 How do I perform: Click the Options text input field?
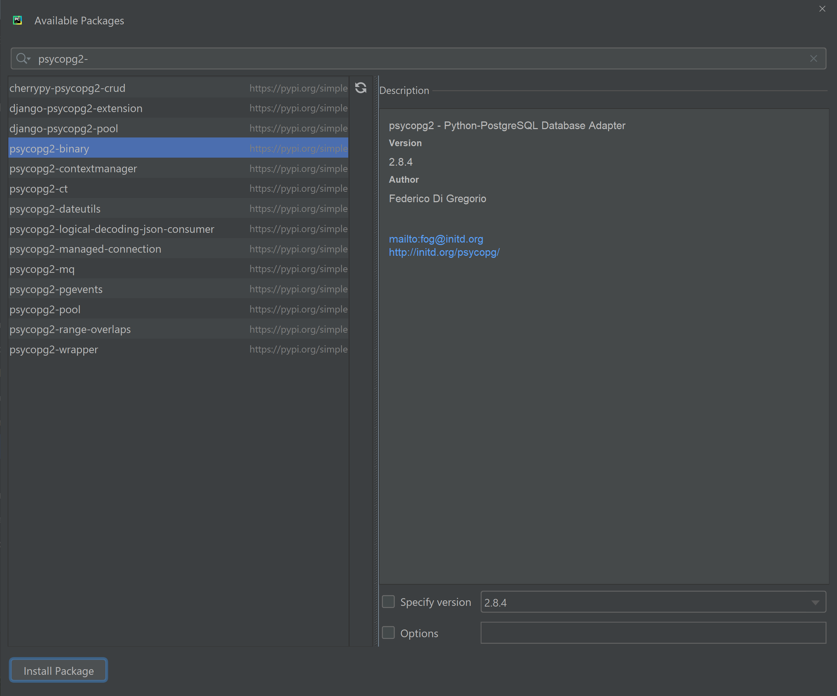pos(653,633)
